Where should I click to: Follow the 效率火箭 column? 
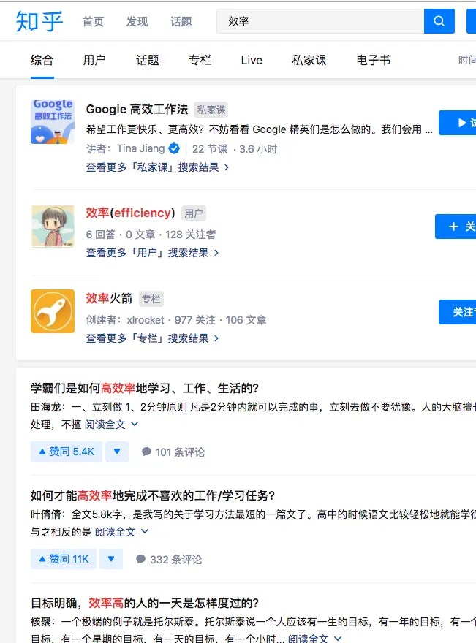pyautogui.click(x=458, y=312)
